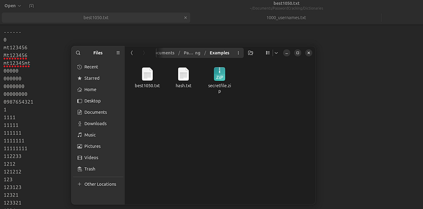The width and height of the screenshot is (423, 209).
Task: Open Other Locations in Files sidebar
Action: [98, 184]
